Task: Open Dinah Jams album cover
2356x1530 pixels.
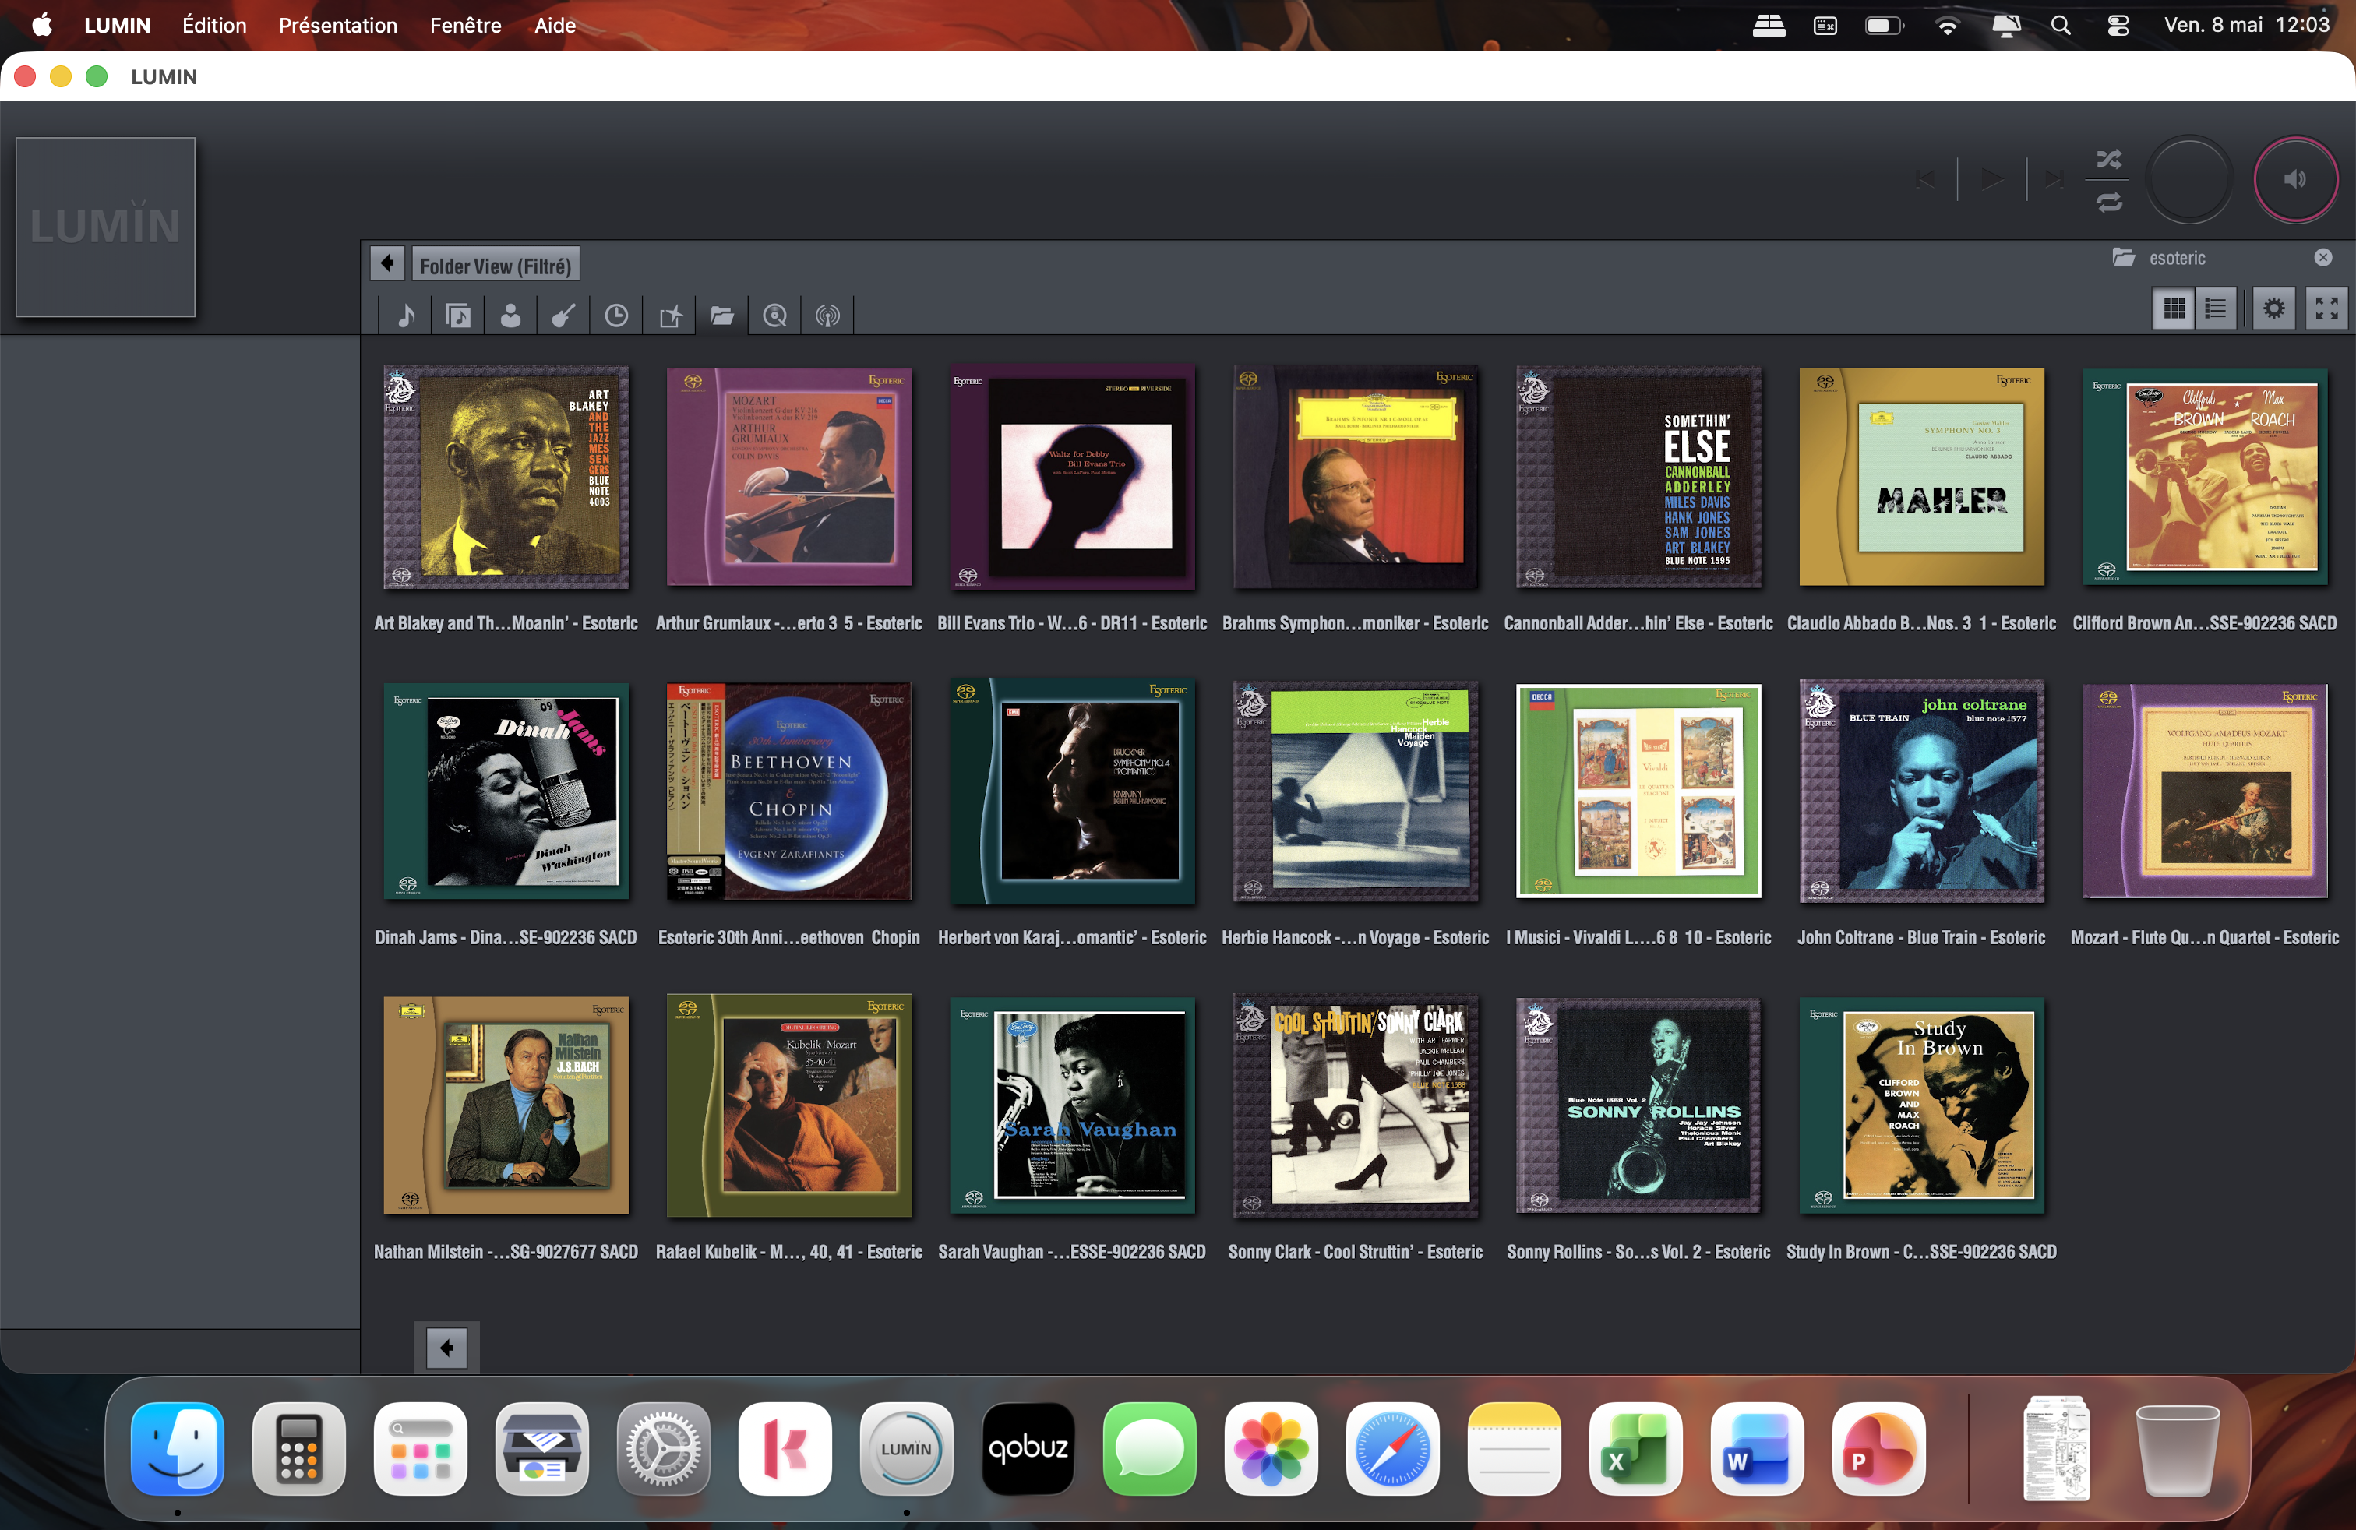Action: tap(506, 791)
